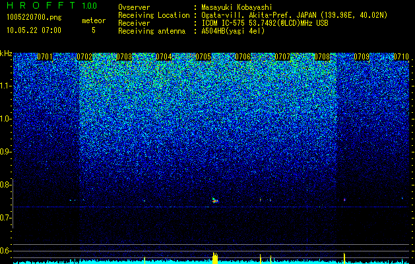Click the ICOM IC-575 receiver text

point(265,23)
